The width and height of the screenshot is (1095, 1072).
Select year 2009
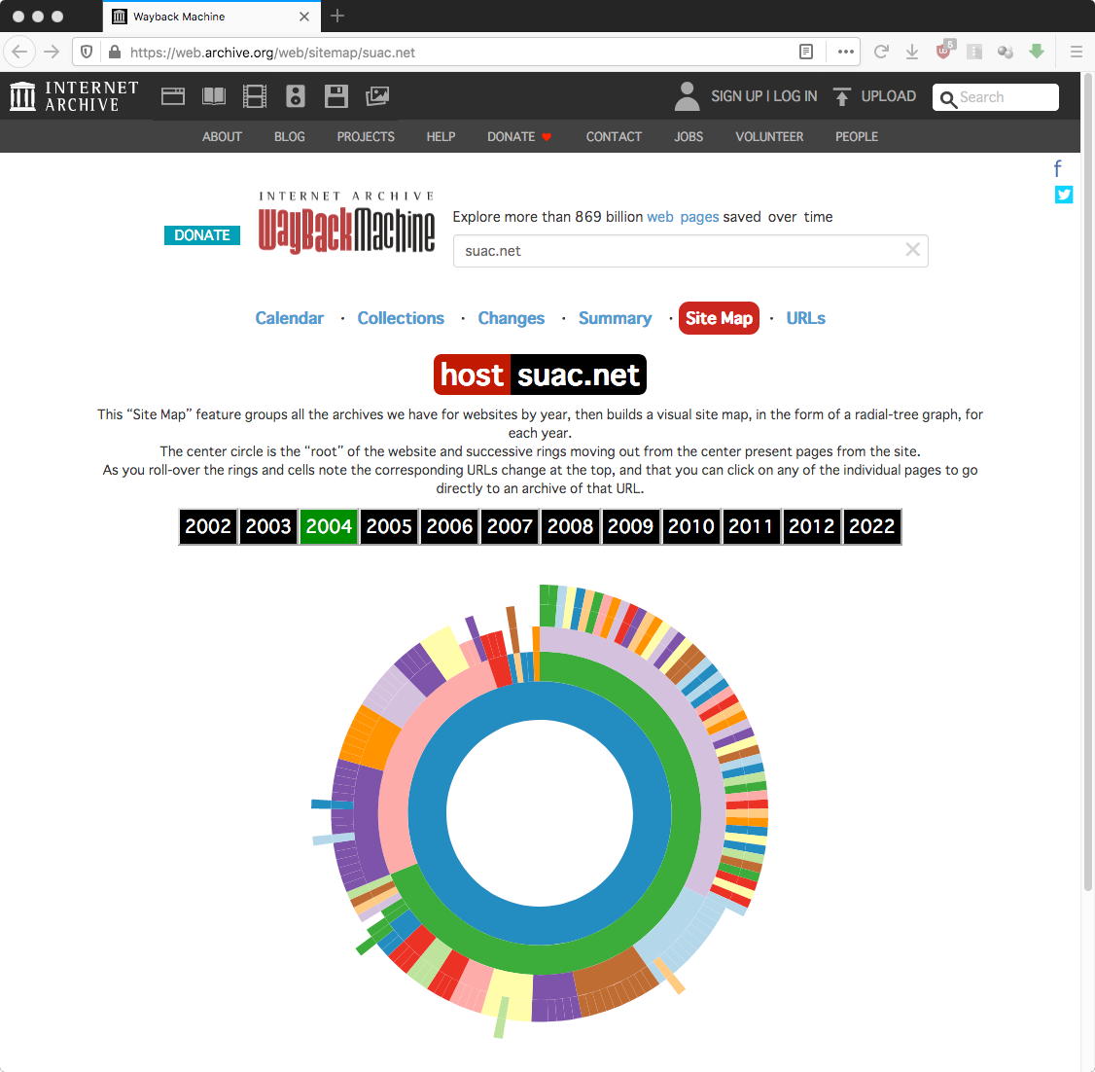click(630, 526)
